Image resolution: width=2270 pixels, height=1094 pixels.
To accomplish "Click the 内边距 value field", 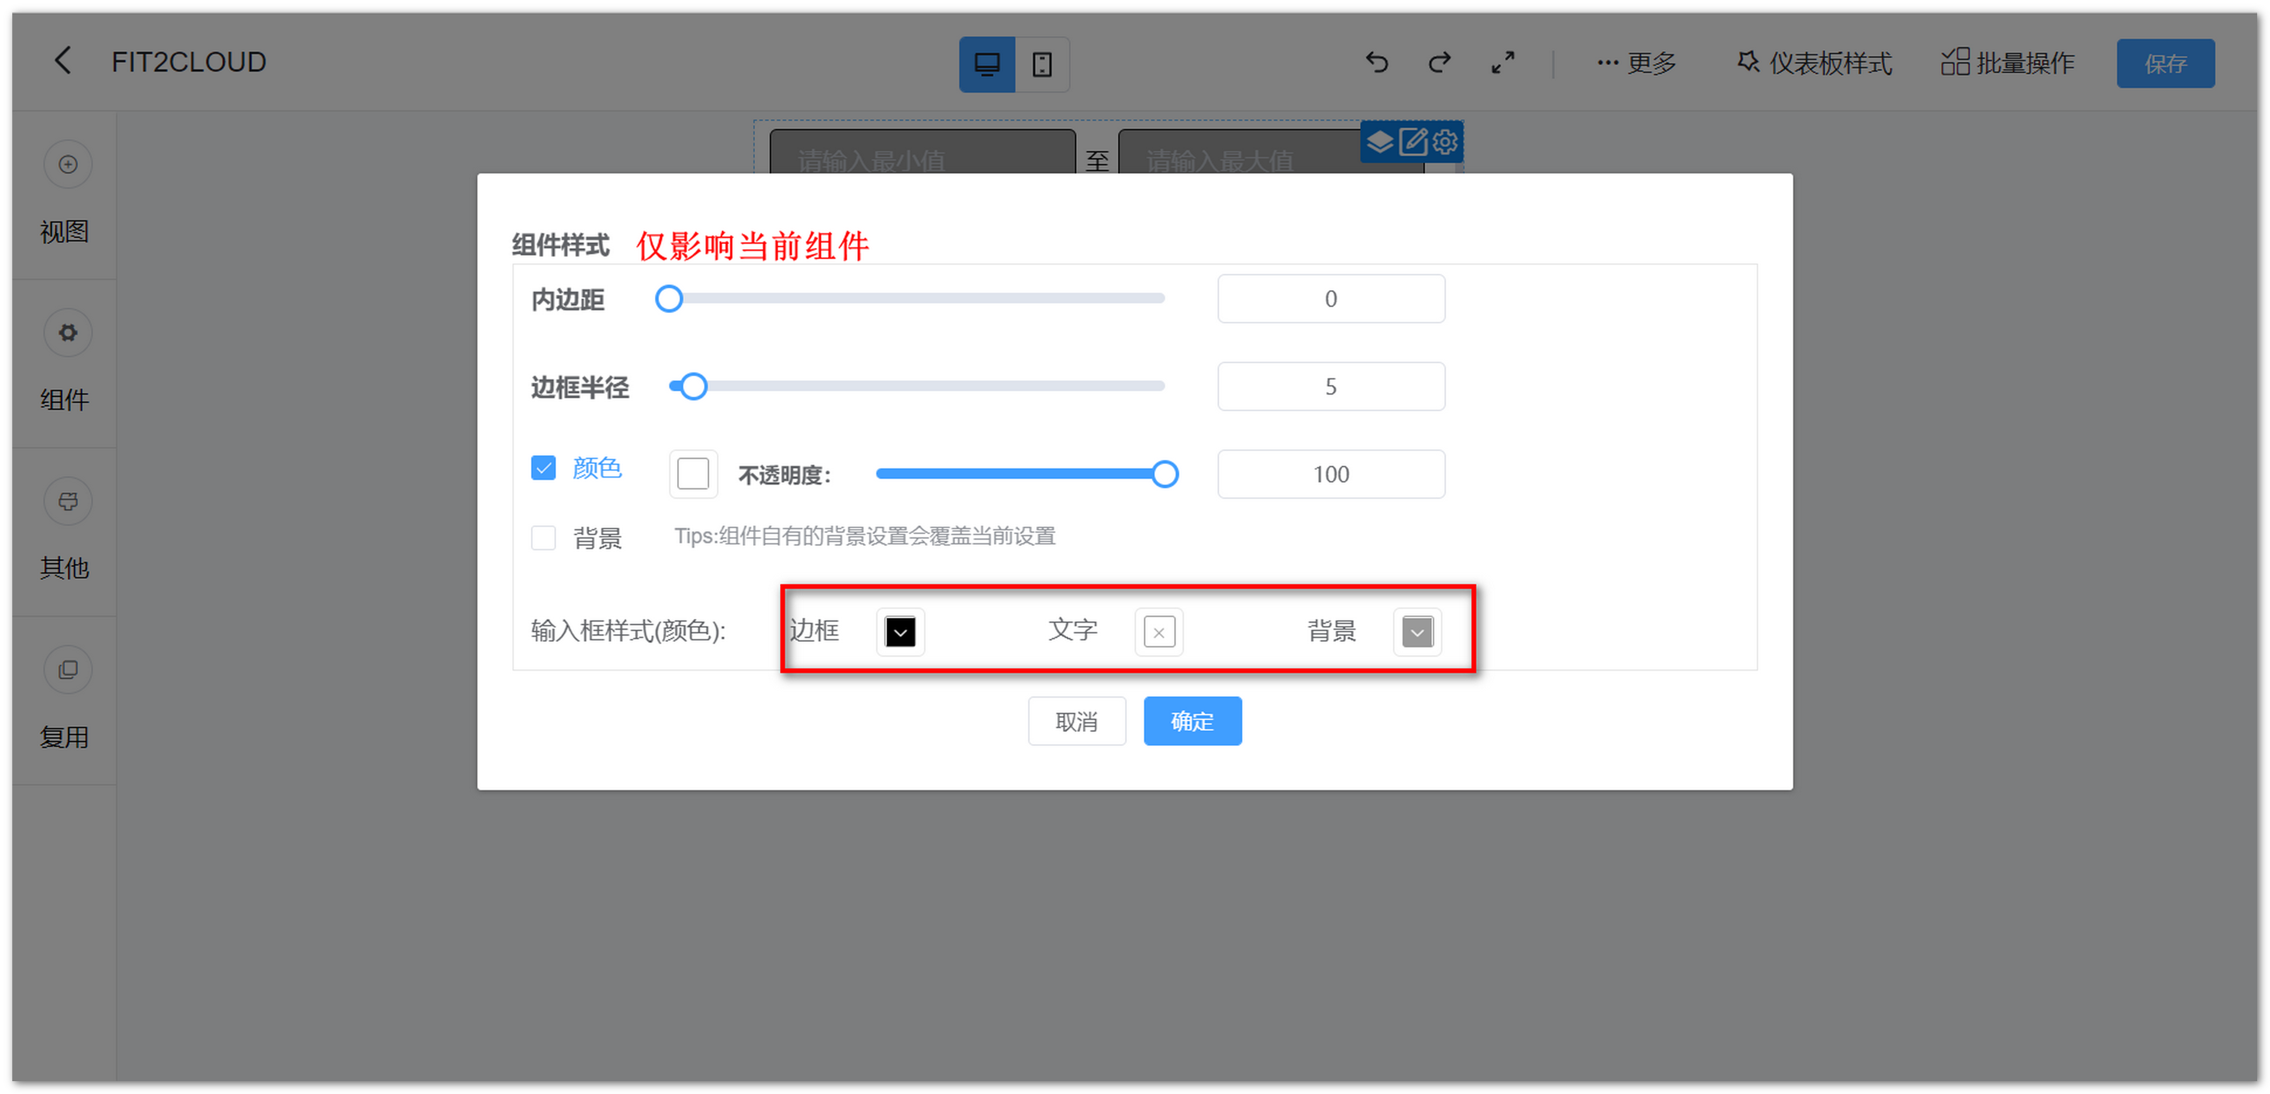I will point(1331,299).
